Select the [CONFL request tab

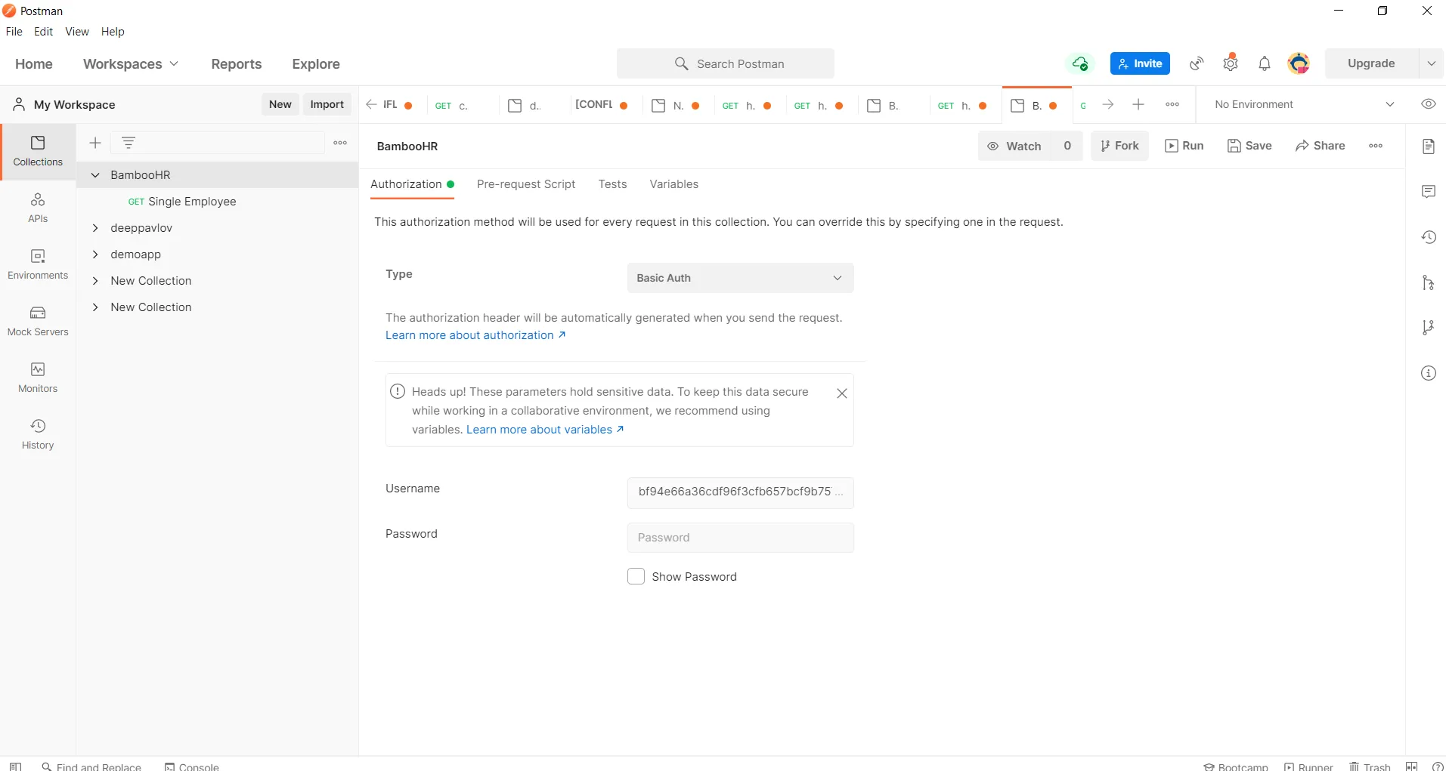click(602, 105)
